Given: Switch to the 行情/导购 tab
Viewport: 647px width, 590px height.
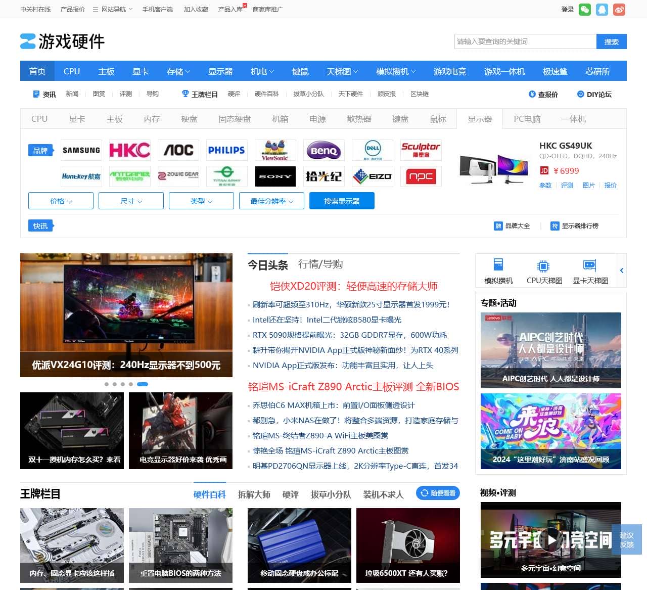Looking at the screenshot, I should [320, 264].
